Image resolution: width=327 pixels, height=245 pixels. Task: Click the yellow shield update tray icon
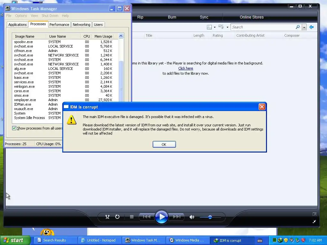coord(286,240)
